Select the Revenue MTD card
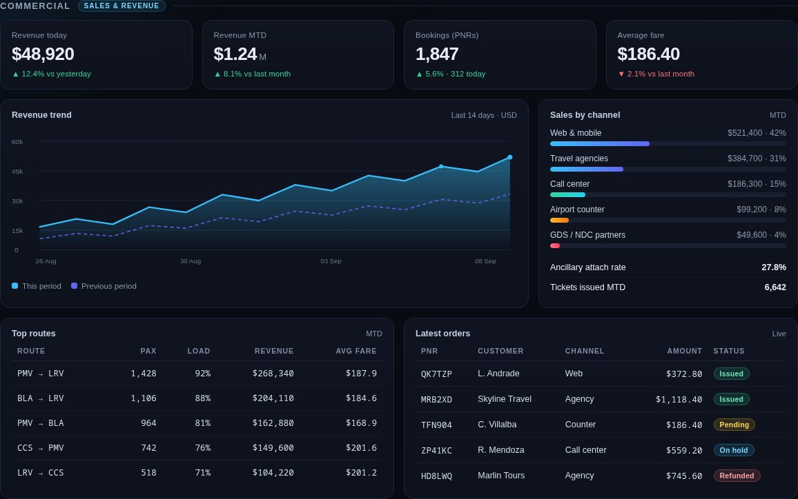The image size is (798, 499). [298, 55]
